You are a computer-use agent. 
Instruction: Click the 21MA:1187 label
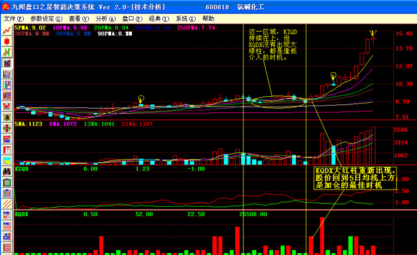click(x=137, y=124)
